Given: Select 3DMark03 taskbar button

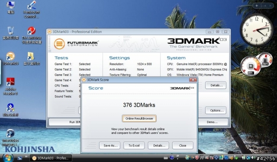Looking at the screenshot, I should [51, 158].
